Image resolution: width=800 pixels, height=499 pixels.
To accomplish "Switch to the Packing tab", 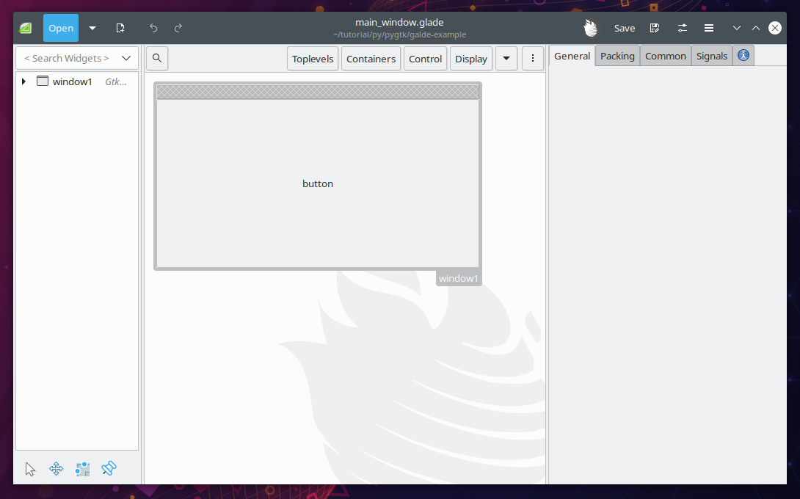I will pyautogui.click(x=617, y=56).
